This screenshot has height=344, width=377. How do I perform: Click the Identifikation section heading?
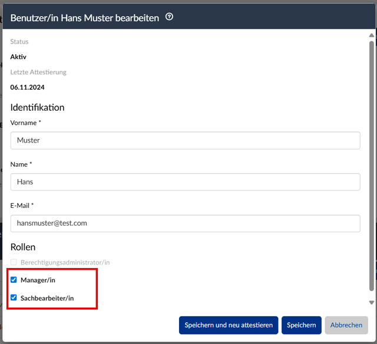37,107
